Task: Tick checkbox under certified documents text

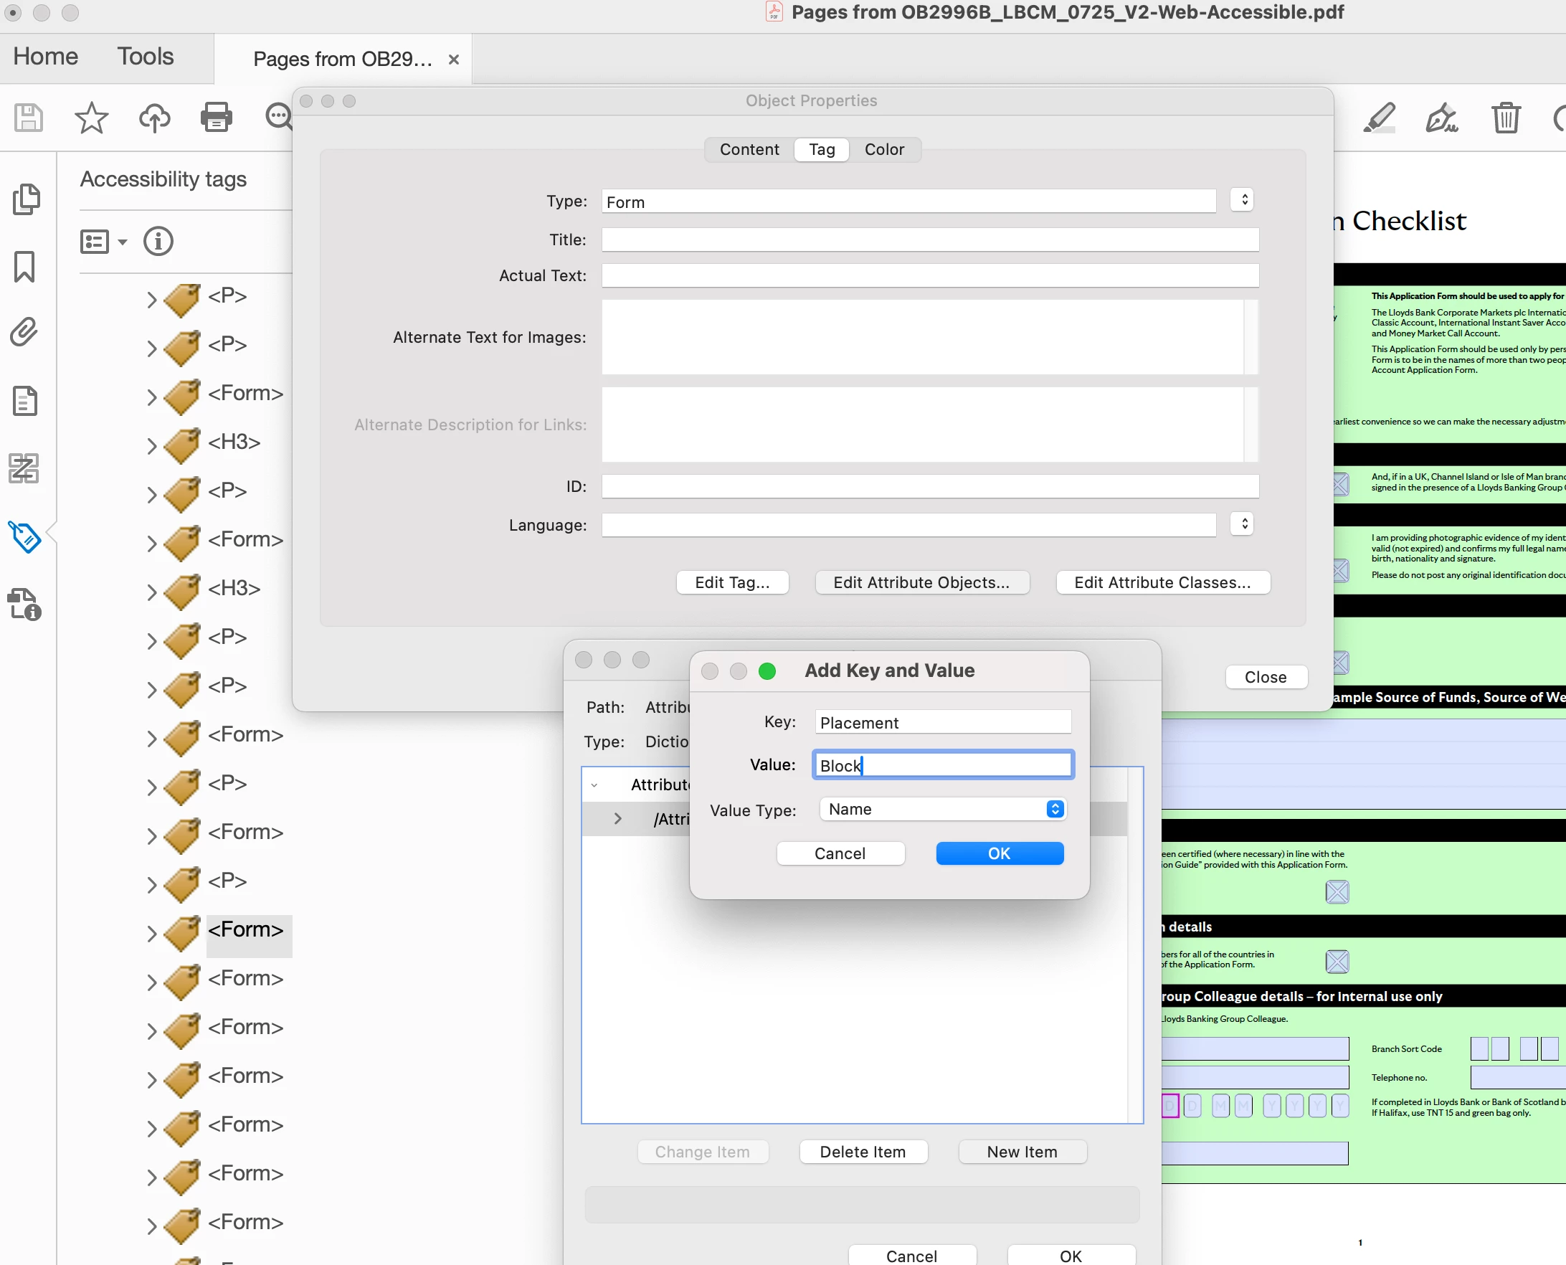Action: [1337, 891]
